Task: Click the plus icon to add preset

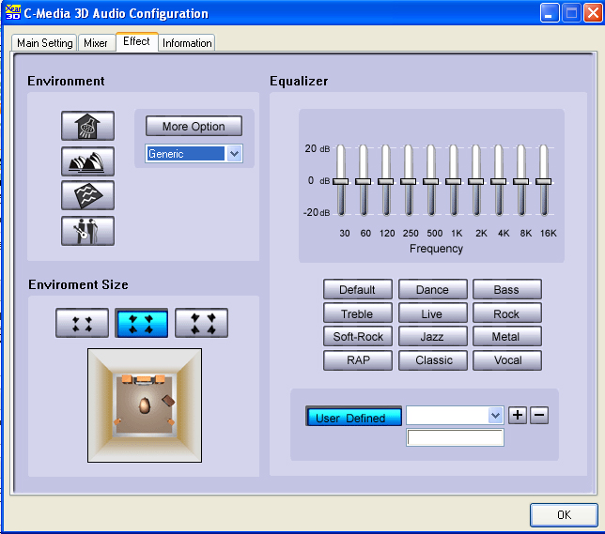Action: [x=518, y=415]
